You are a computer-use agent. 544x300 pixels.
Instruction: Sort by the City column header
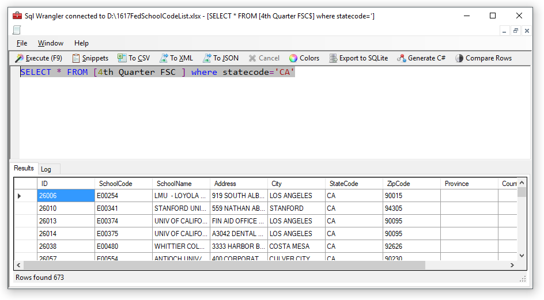click(x=296, y=184)
